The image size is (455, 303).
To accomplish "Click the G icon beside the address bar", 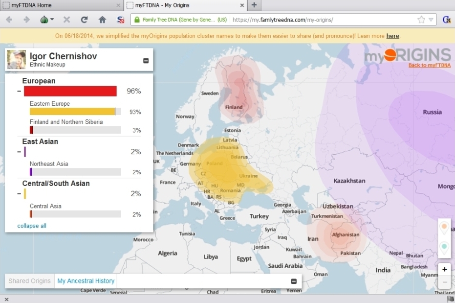I will pos(447,20).
